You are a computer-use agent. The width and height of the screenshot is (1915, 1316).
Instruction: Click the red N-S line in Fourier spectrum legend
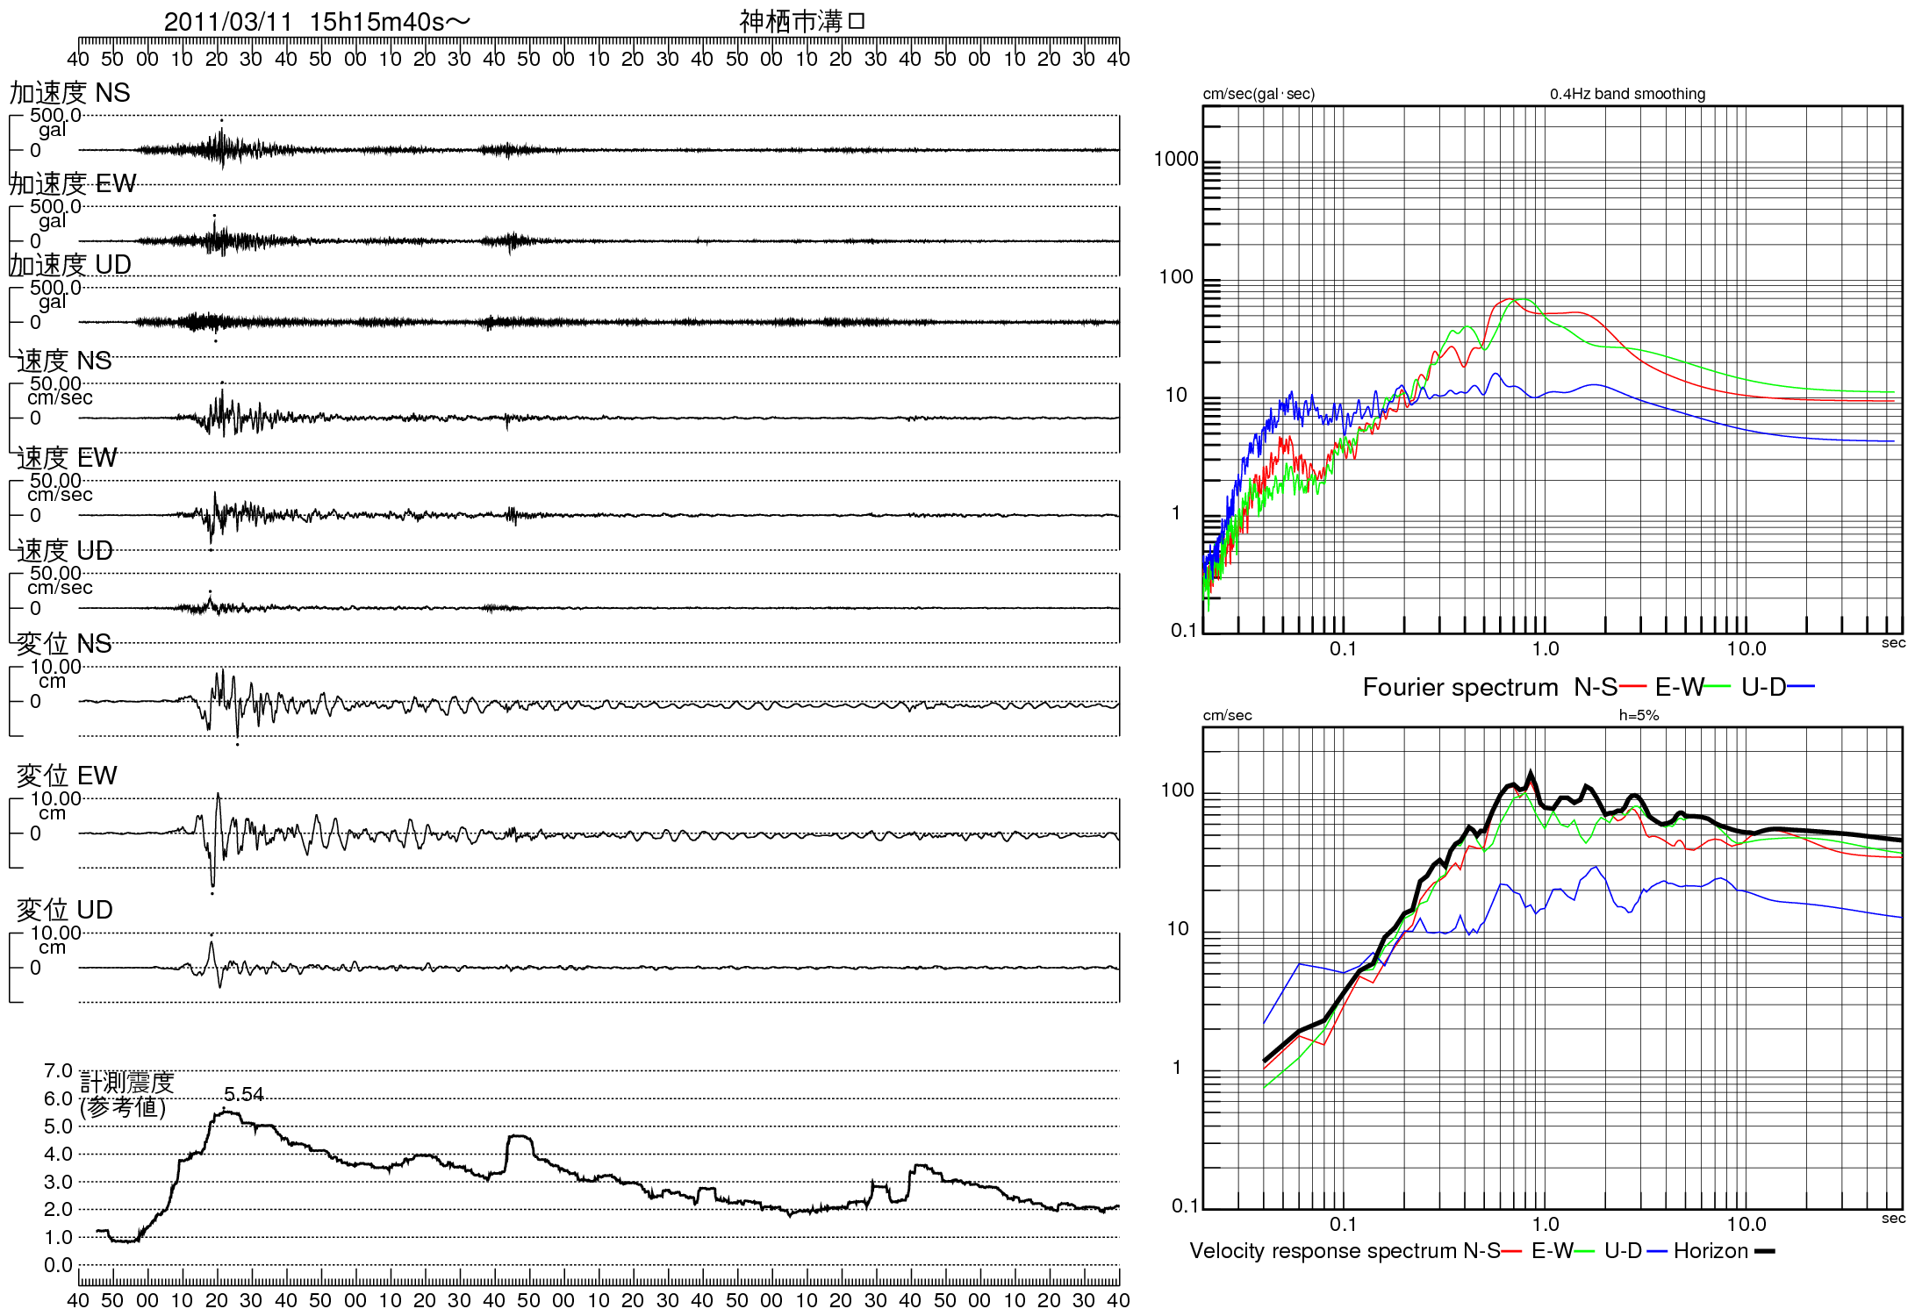tap(1632, 687)
